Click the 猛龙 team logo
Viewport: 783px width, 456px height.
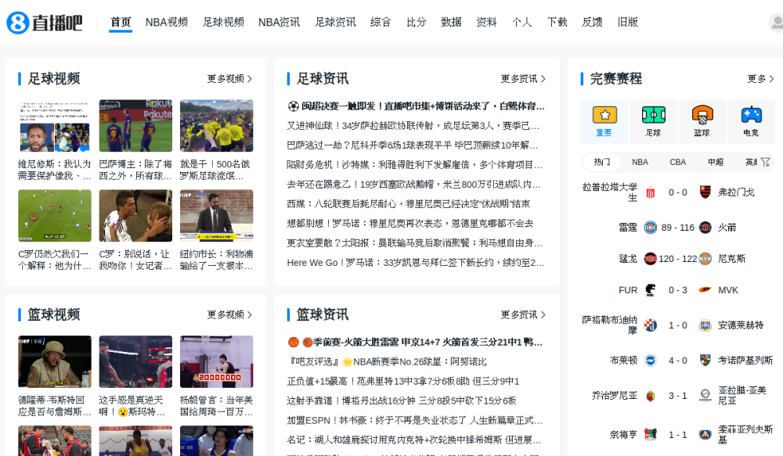tap(650, 258)
